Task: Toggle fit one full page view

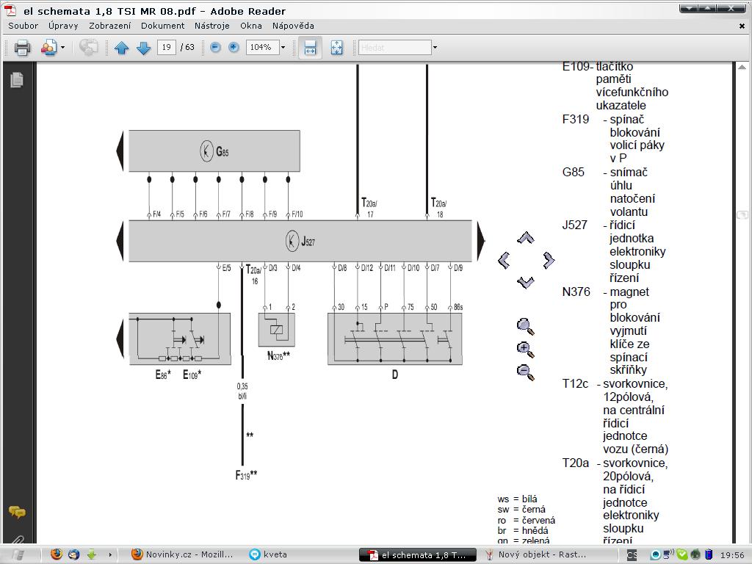Action: click(336, 48)
